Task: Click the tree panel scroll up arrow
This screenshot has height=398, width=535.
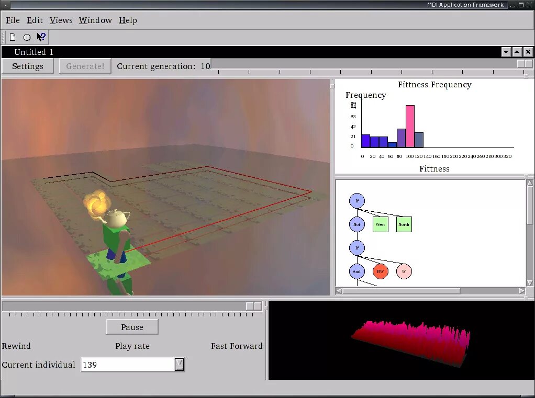Action: click(530, 184)
